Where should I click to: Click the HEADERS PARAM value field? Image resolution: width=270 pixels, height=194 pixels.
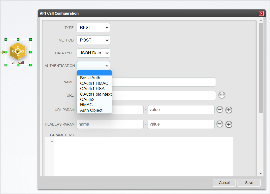click(181, 124)
